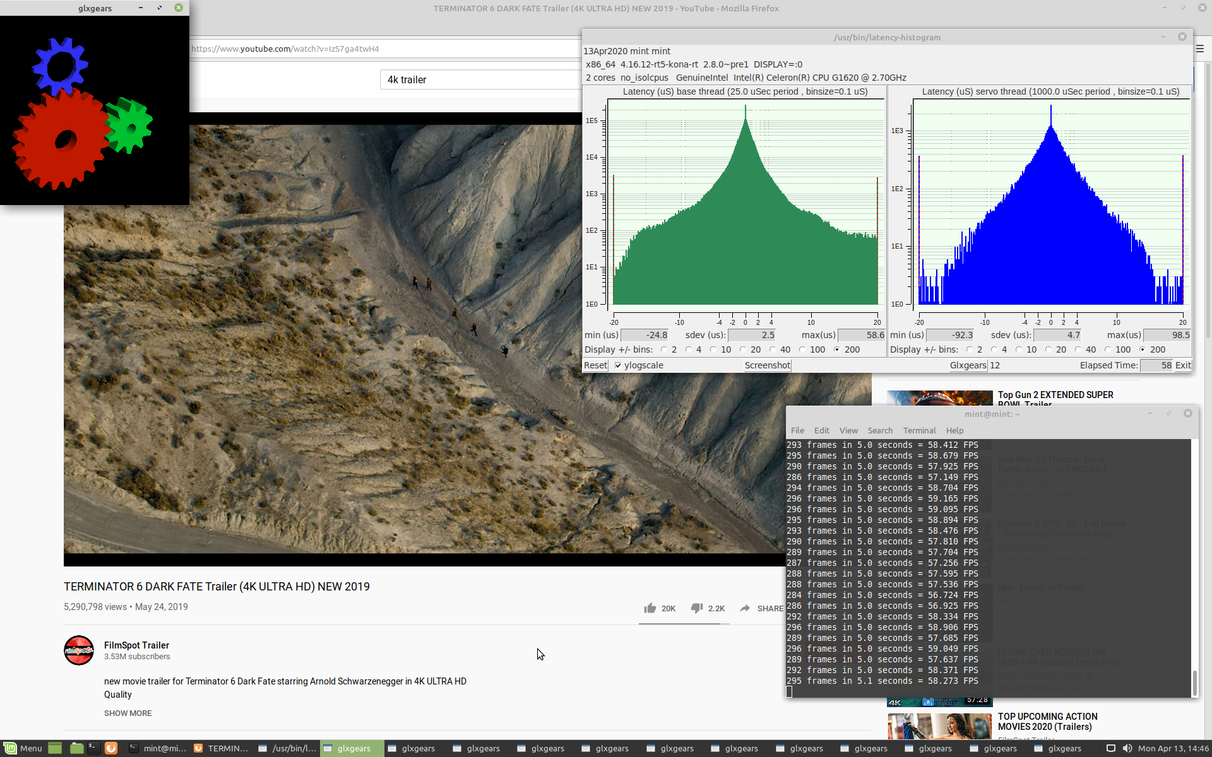Open Firefox hamburger menu icon

(1200, 49)
